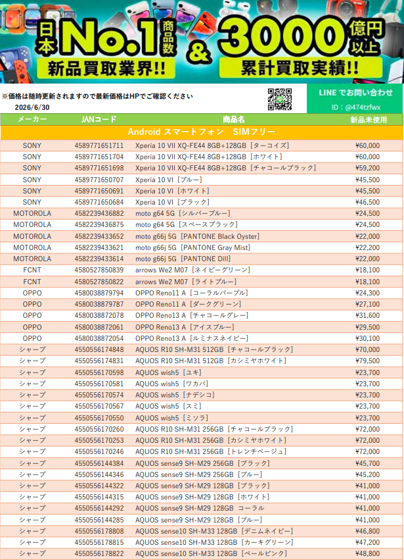Select JAN code 4550556170574
This screenshot has height=560, width=404.
point(99,395)
